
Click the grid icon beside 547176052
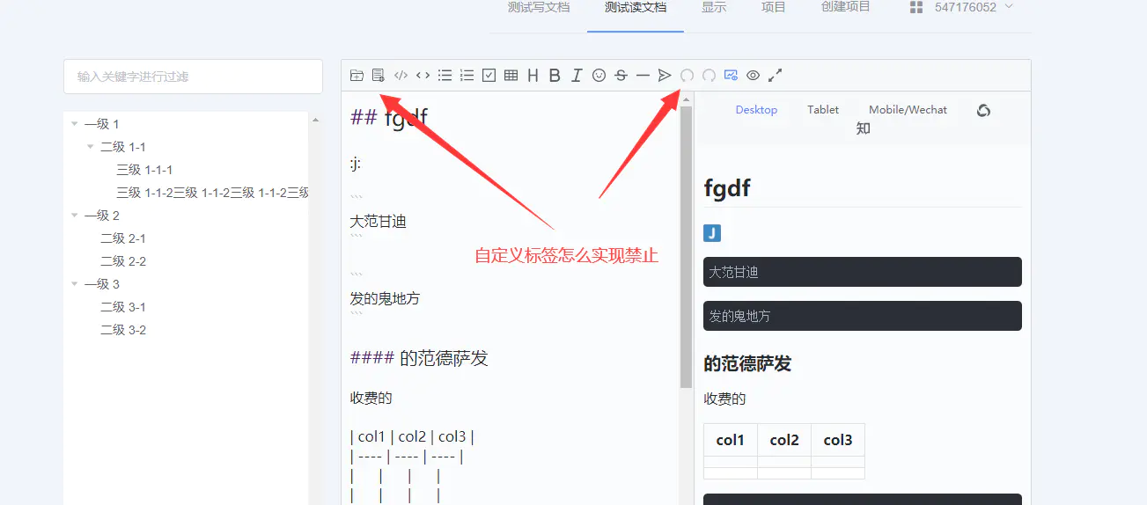click(x=916, y=7)
